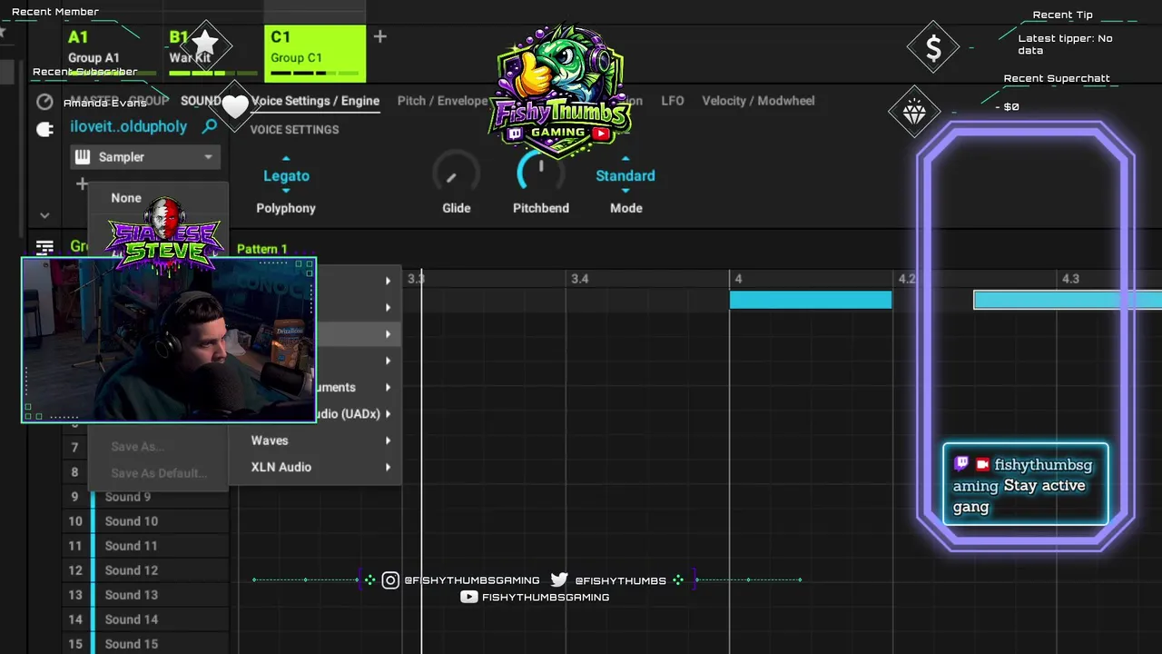The height and width of the screenshot is (654, 1162).
Task: Choose None in the plug-in menu
Action: tap(126, 197)
